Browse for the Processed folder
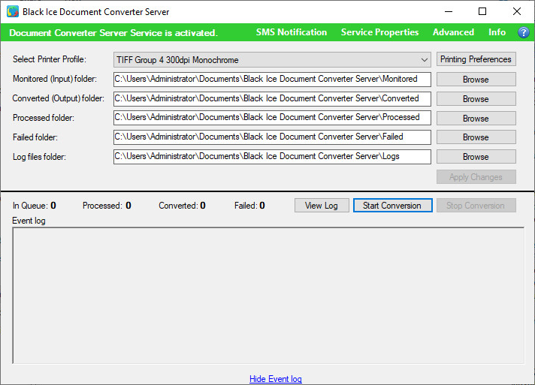 (x=476, y=118)
